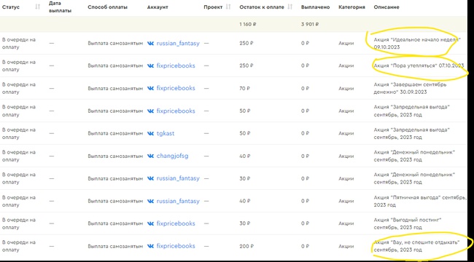Select Запредельная выгода description in tgkast row

tap(412, 133)
